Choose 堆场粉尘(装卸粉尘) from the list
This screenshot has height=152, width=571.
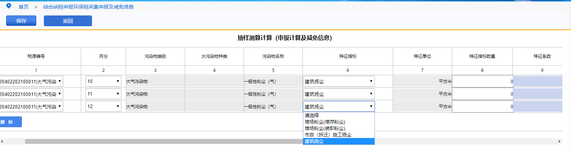coord(325,128)
